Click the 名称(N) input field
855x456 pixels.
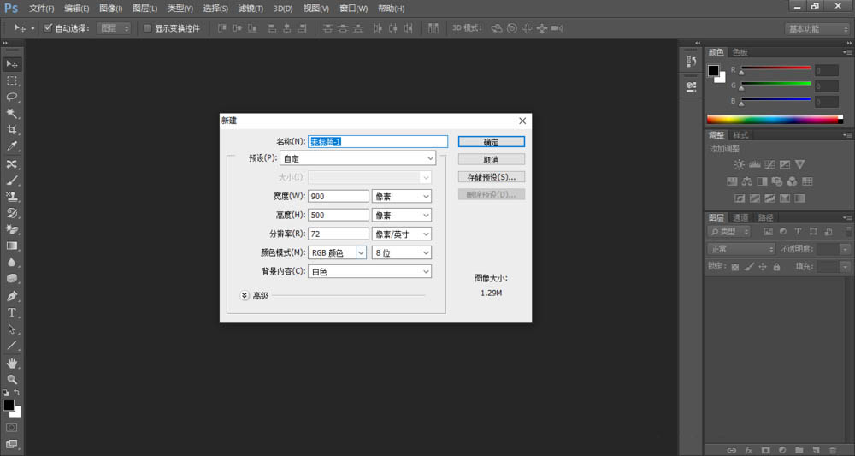point(378,142)
